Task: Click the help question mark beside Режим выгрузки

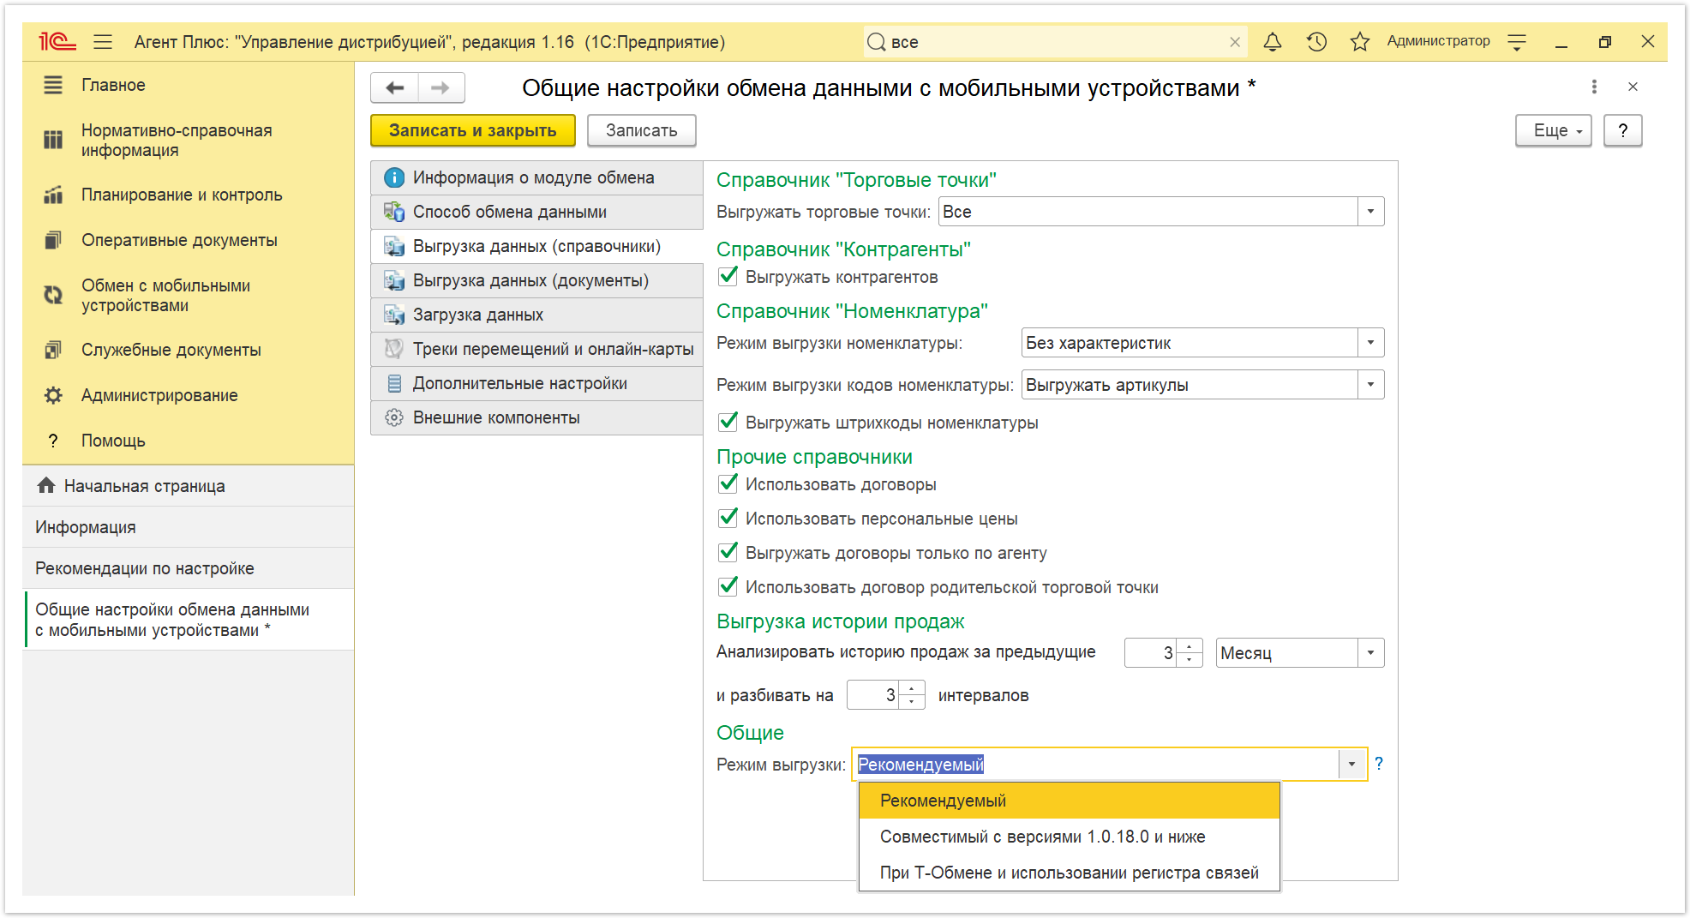Action: point(1379,763)
